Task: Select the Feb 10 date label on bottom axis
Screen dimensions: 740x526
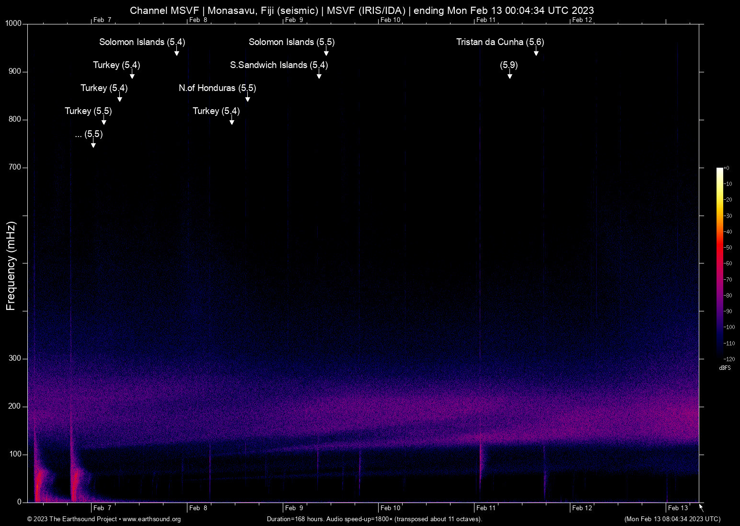Action: pyautogui.click(x=391, y=508)
